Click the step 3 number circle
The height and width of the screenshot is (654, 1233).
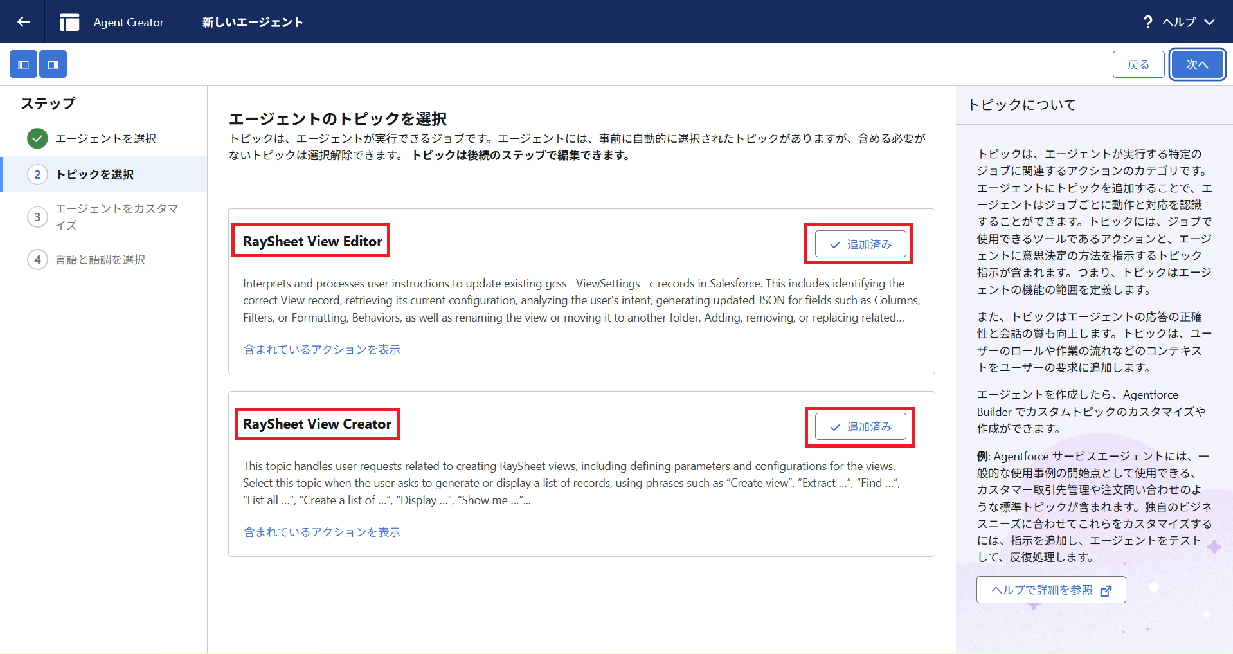click(x=37, y=217)
